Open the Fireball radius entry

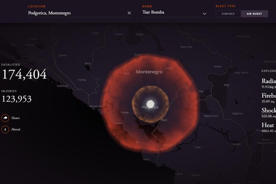269,96
